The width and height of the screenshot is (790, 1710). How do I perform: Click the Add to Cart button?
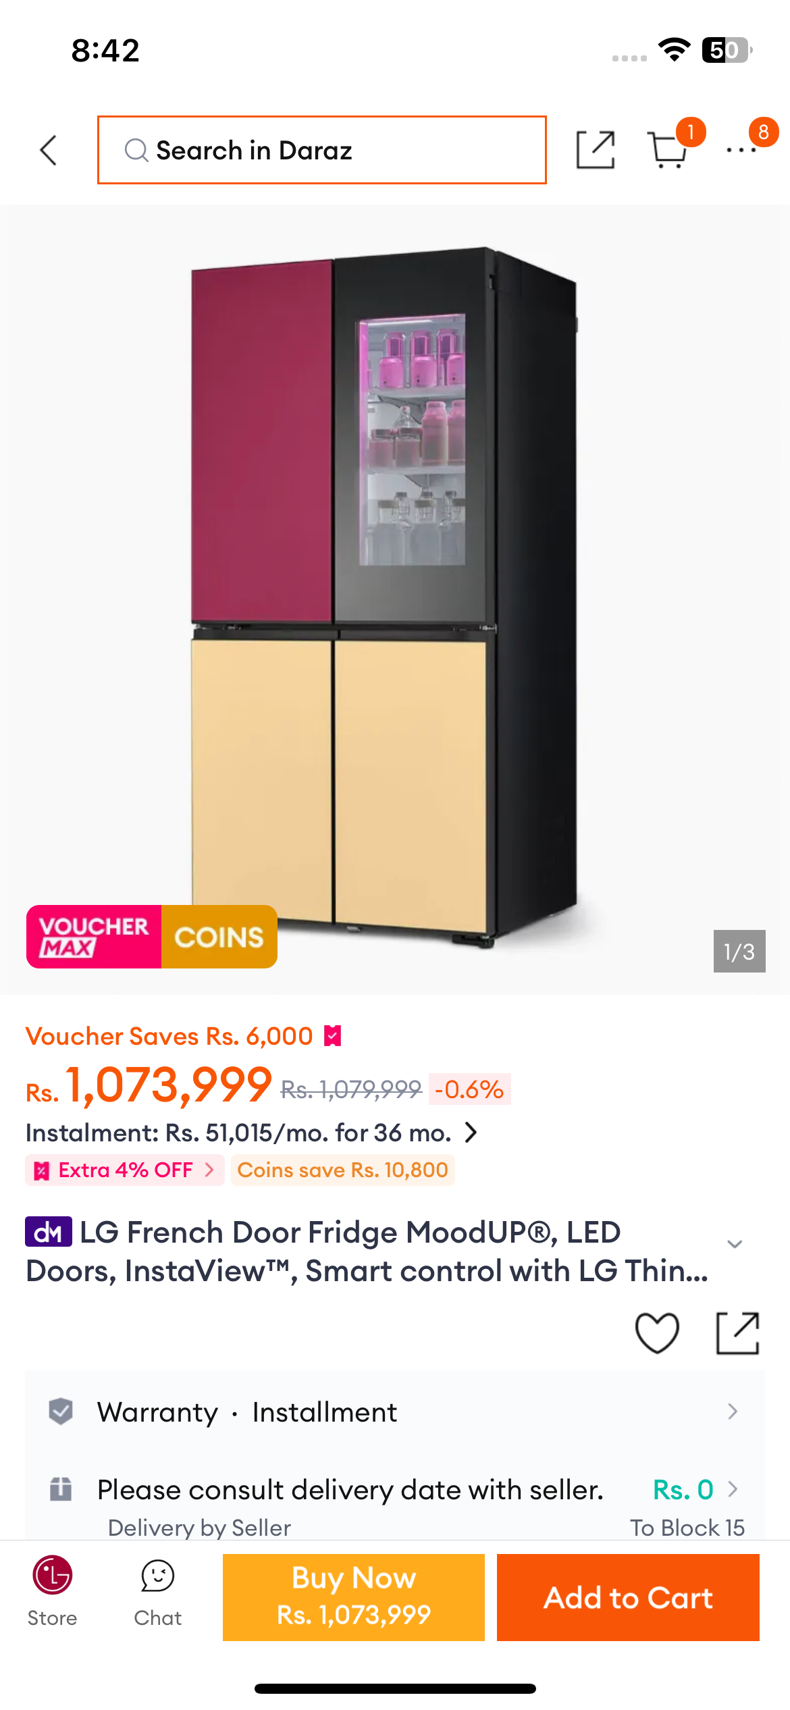[628, 1597]
